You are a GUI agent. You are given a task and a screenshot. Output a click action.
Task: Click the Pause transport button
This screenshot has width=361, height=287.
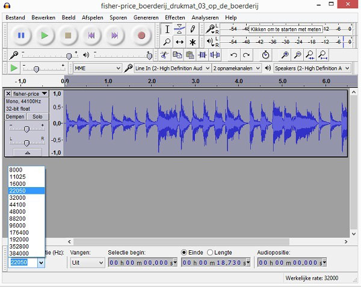[21, 35]
